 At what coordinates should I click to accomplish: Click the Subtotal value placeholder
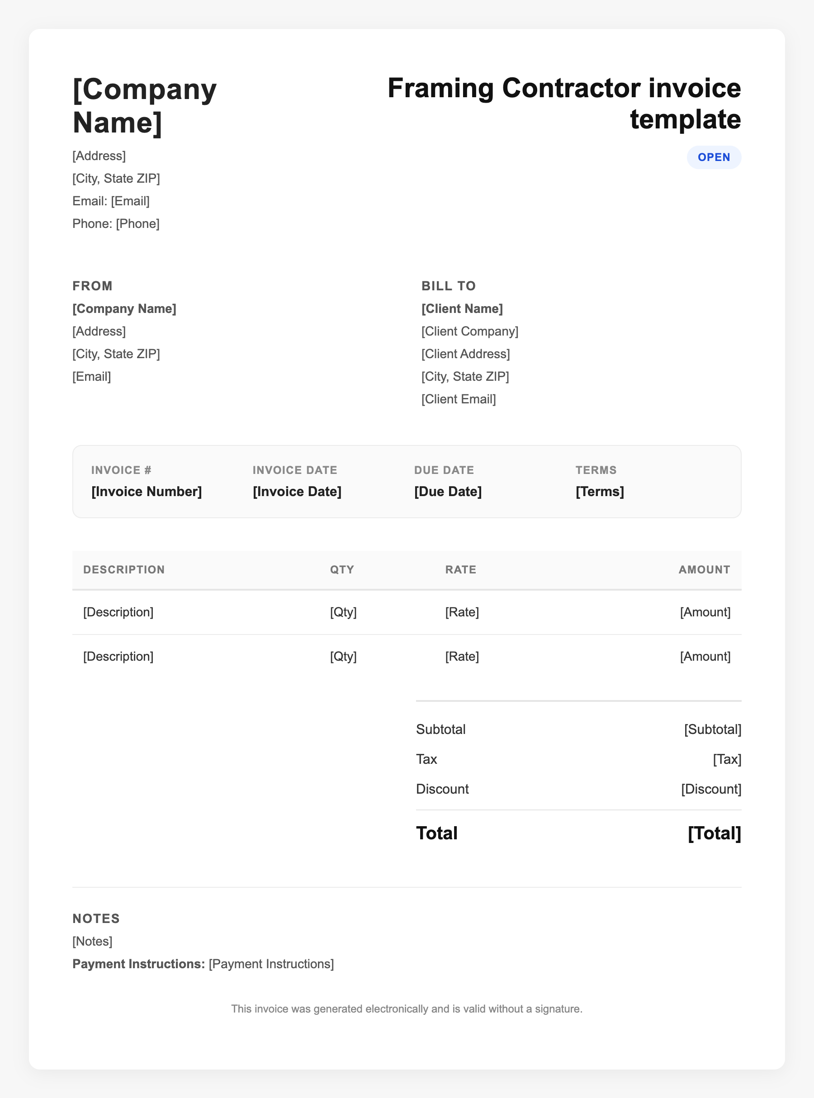[x=712, y=729]
